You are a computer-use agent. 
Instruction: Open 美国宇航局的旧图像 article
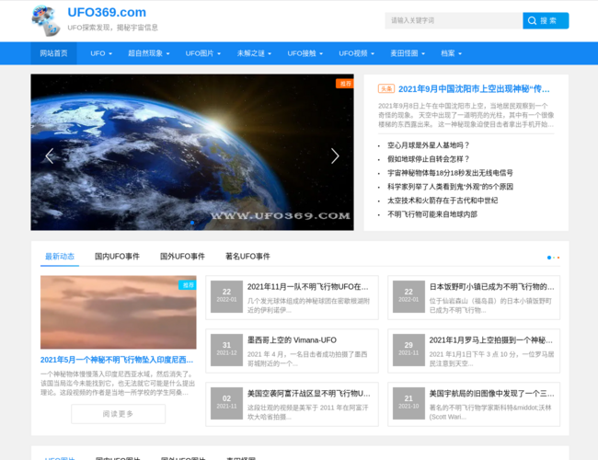tap(491, 394)
